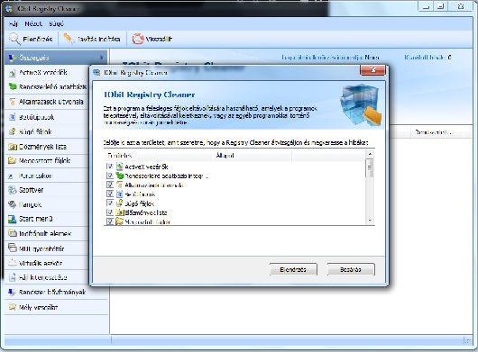The width and height of the screenshot is (478, 352).
Task: Select MUI gyorsítótár icon in sidebar
Action: (13, 248)
